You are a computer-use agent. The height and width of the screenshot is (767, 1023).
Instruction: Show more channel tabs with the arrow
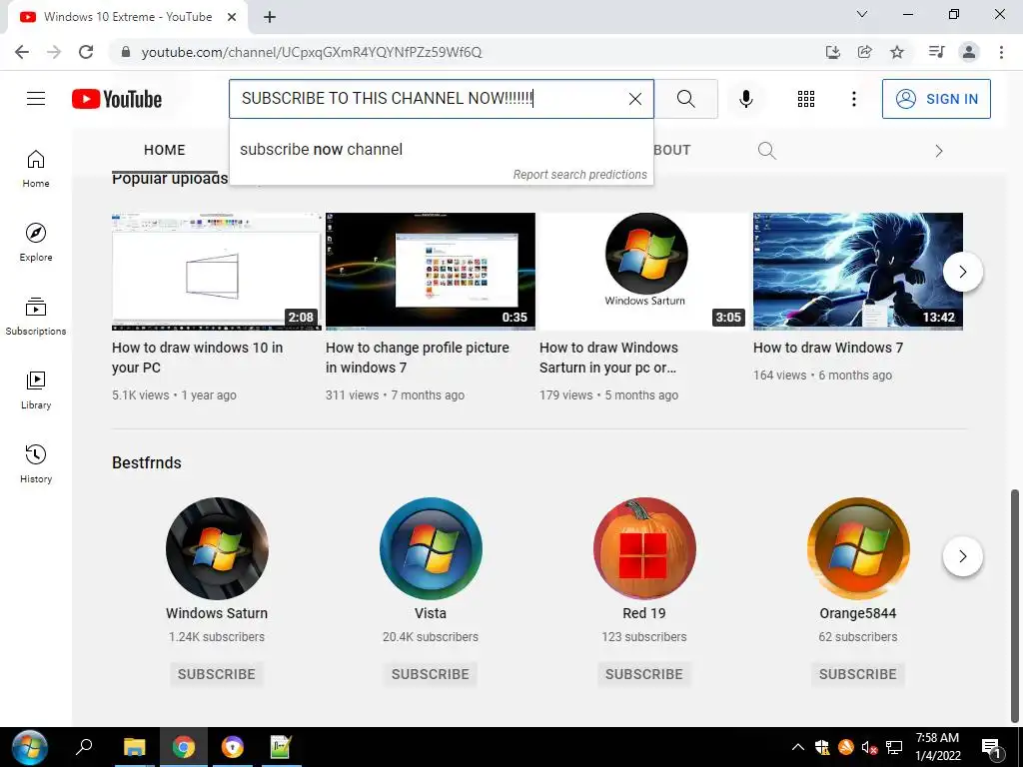click(939, 151)
